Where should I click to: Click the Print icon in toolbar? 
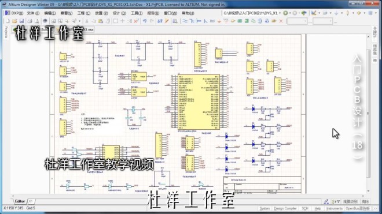click(30, 21)
